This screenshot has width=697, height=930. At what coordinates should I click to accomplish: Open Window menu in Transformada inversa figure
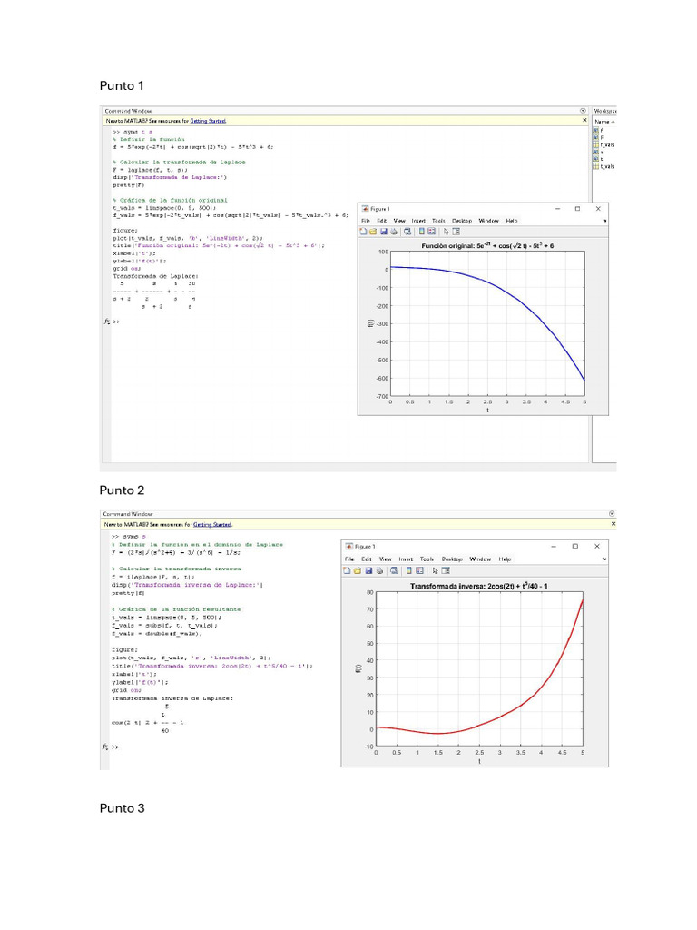click(480, 559)
